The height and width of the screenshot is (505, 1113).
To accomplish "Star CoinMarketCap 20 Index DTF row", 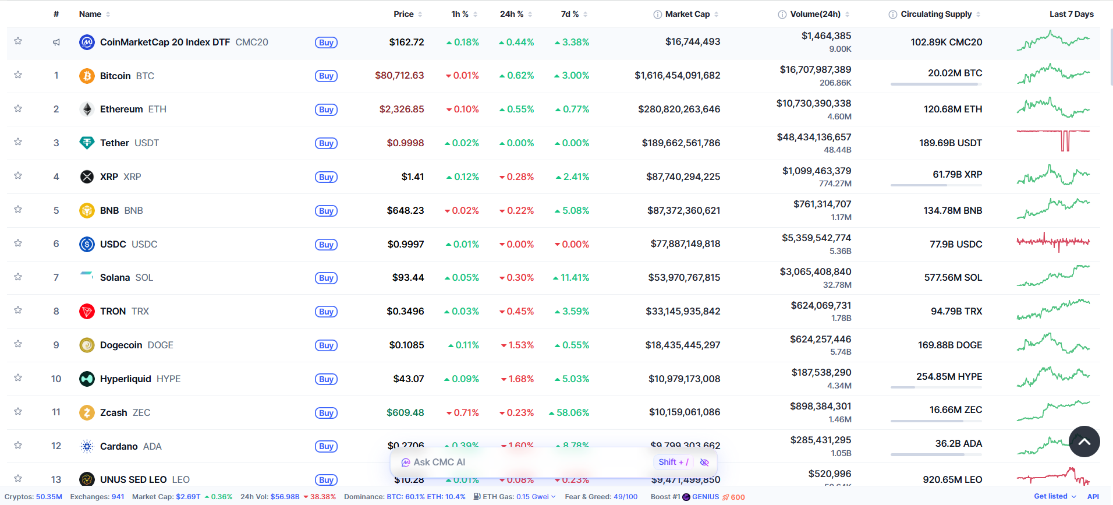I will pos(18,41).
